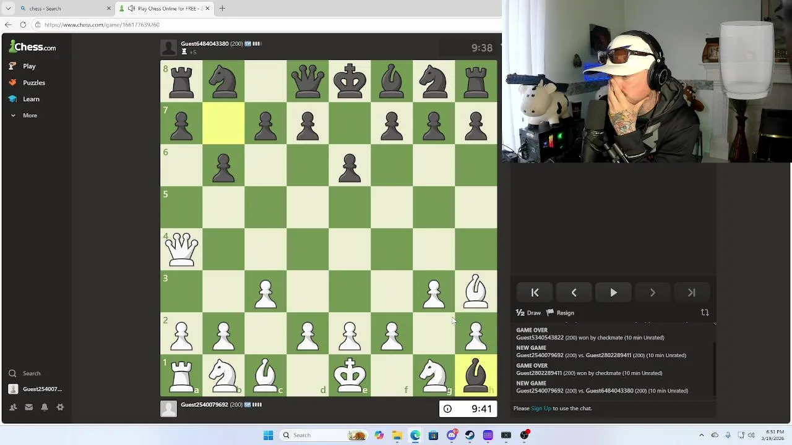792x445 pixels.
Task: Select the black bishop on h1
Action: [476, 375]
